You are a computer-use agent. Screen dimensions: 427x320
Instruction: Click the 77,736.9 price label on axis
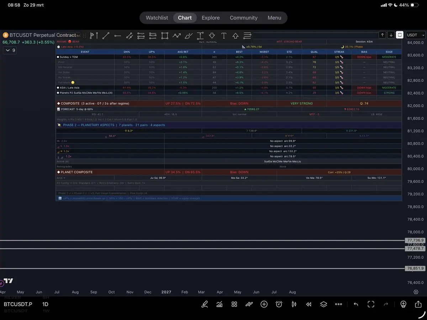click(415, 240)
